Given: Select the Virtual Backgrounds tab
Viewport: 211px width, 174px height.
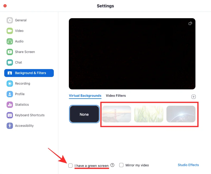Looking at the screenshot, I should 85,96.
